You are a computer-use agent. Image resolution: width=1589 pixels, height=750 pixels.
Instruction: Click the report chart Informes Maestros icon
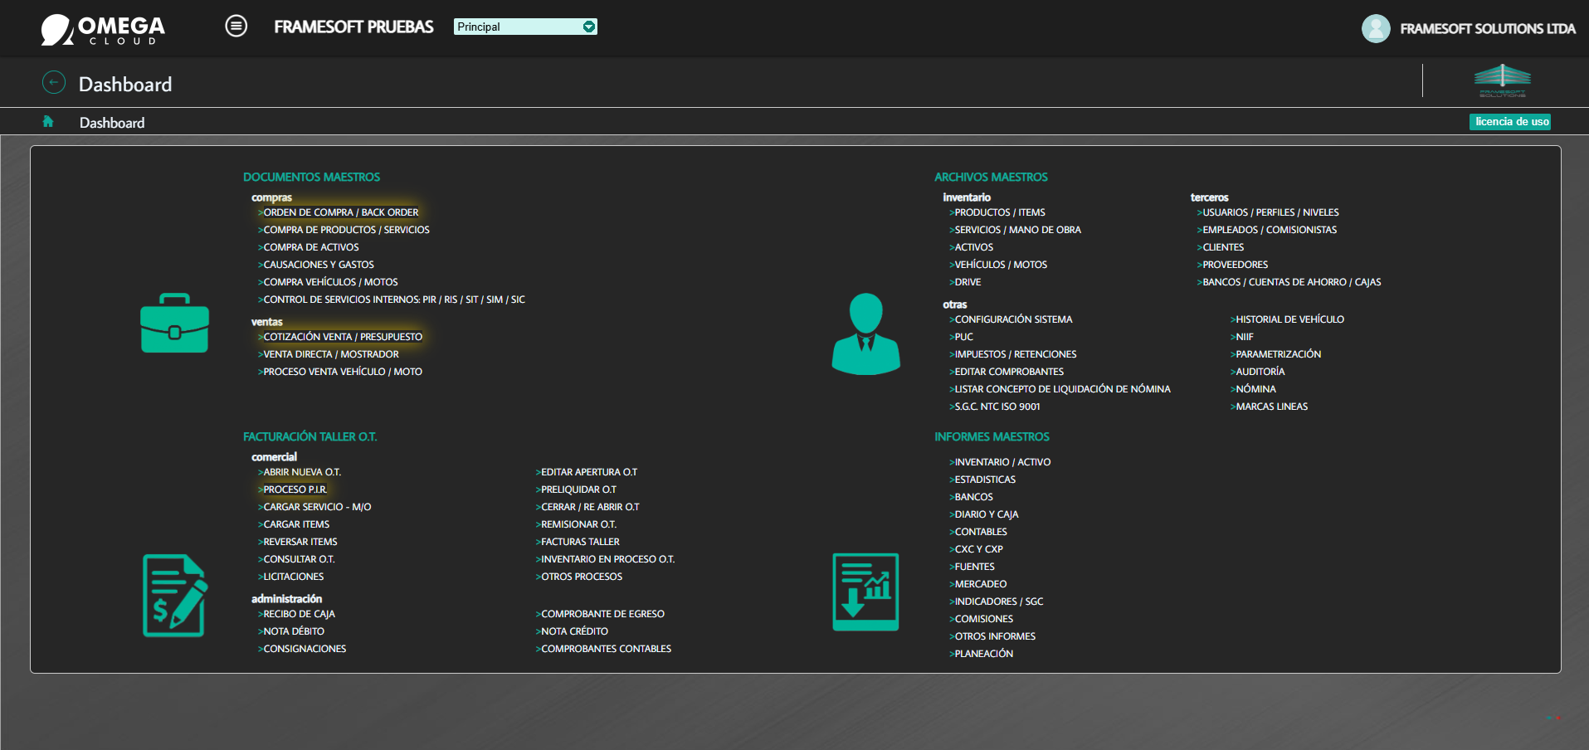(x=866, y=592)
